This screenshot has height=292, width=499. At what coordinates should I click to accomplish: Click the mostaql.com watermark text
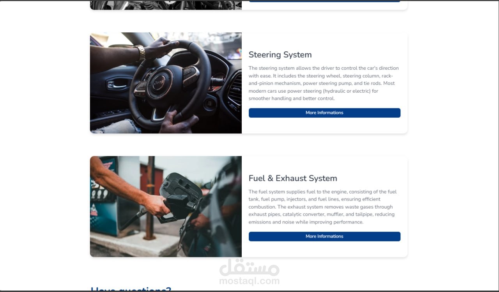point(249,281)
